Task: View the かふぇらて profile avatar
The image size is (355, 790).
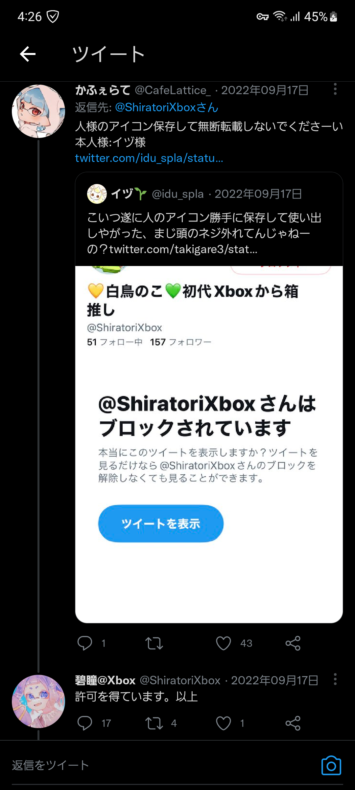Action: [x=38, y=111]
